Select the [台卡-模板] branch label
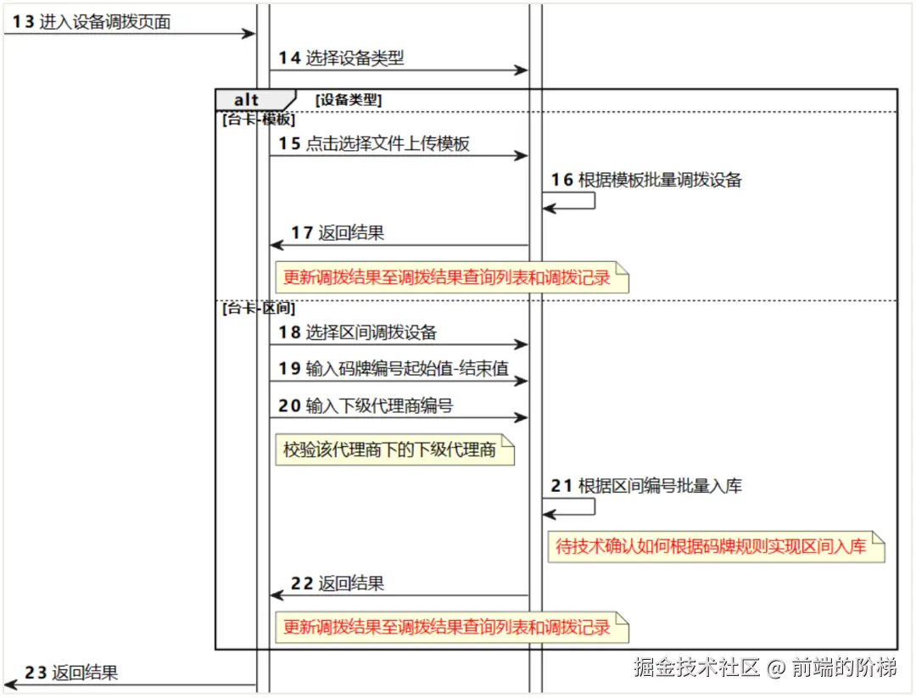 click(x=257, y=120)
